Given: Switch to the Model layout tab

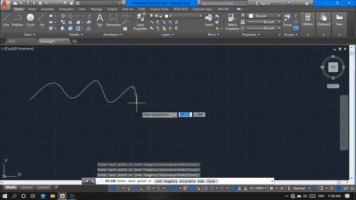Looking at the screenshot, I should pos(11,187).
